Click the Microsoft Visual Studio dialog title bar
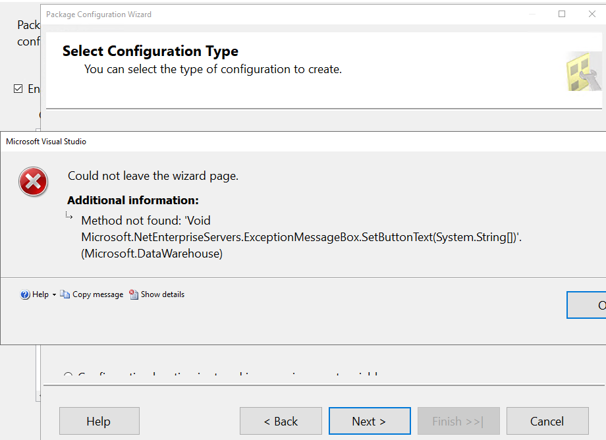This screenshot has height=440, width=606. [263, 141]
